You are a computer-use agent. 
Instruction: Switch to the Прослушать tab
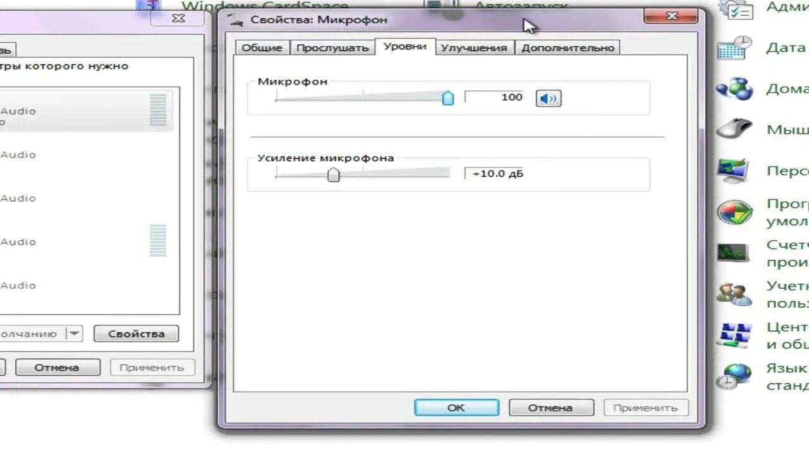(x=332, y=47)
